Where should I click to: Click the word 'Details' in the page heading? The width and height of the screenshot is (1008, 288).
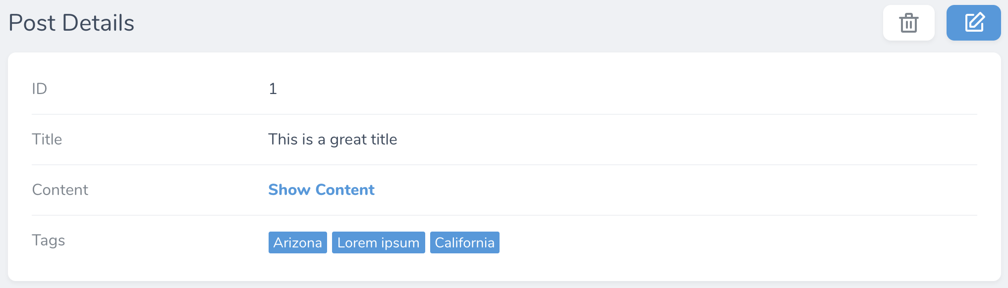99,23
